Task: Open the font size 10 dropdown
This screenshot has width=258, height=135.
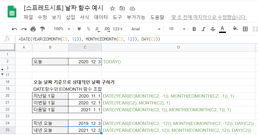Action: click(x=177, y=29)
